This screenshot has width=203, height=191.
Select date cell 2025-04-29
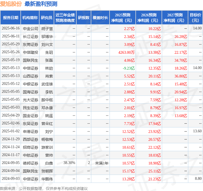11,115
